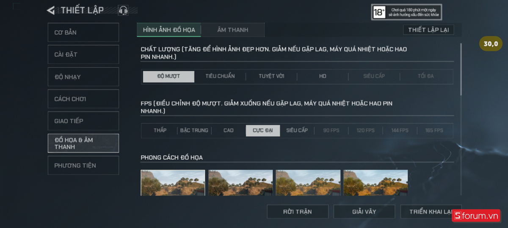Select the third graphics style thumbnail
The width and height of the screenshot is (508, 228).
coord(308,182)
